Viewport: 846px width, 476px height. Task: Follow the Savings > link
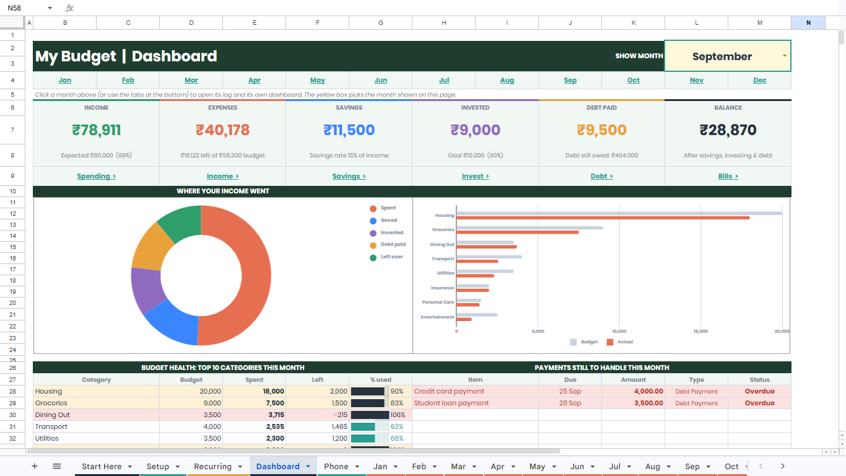[x=349, y=176]
